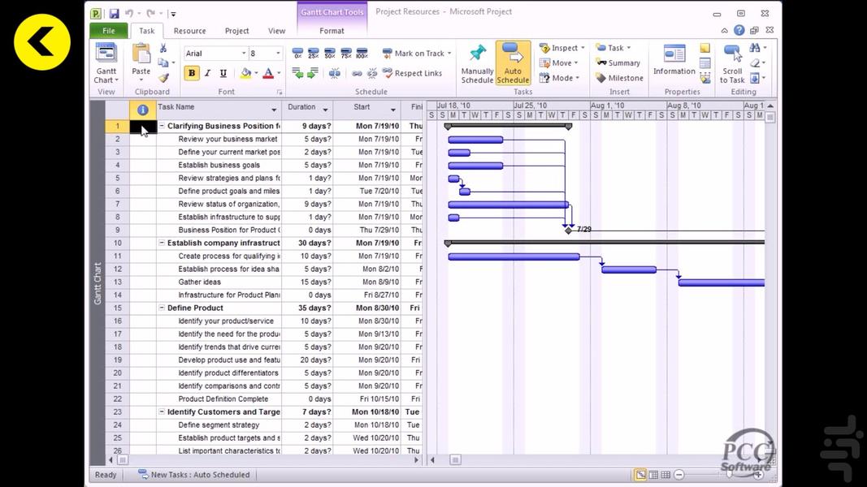Open the Duration column filter dropdown
This screenshot has height=487, width=867.
(325, 109)
